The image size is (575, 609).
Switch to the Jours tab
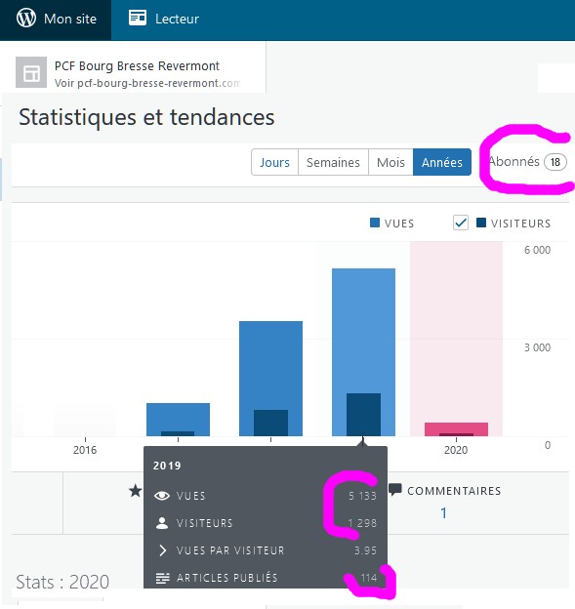[x=274, y=162]
